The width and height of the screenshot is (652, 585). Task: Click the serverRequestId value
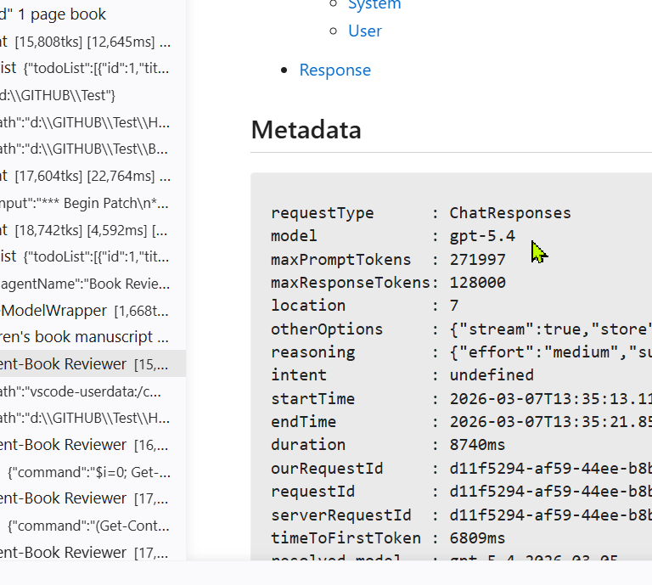550,515
